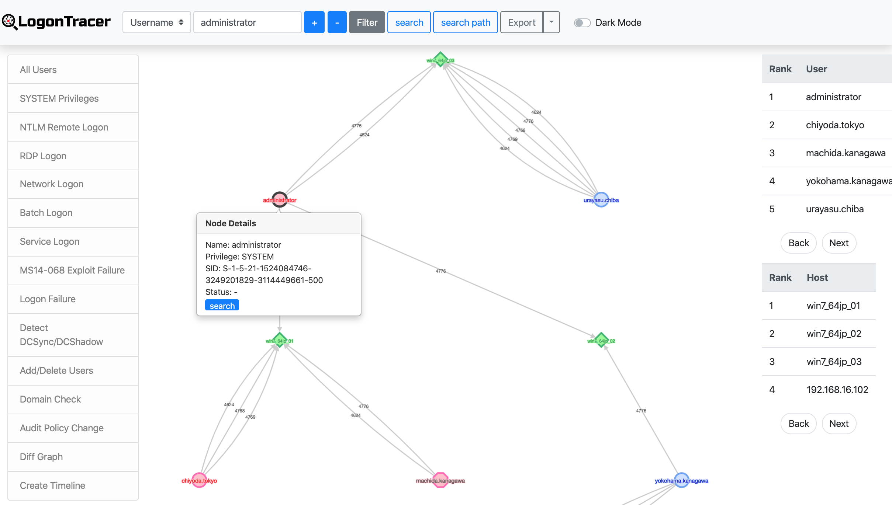892x505 pixels.
Task: Click the search button in node details
Action: (x=221, y=306)
